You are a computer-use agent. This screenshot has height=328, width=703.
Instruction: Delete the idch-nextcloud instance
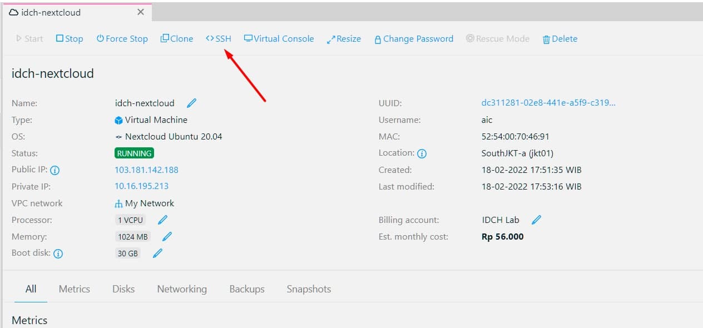[560, 39]
